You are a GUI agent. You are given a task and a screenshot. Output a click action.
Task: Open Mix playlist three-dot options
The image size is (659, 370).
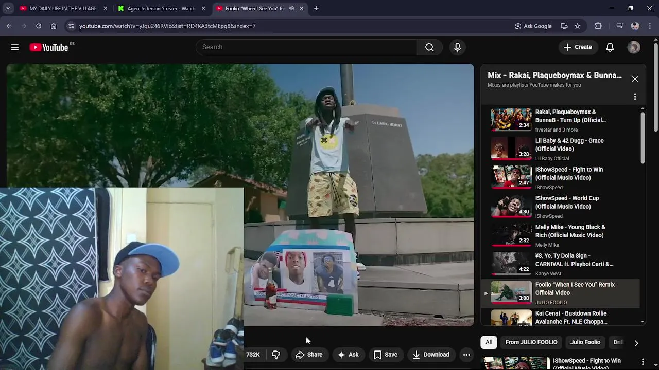pyautogui.click(x=635, y=97)
